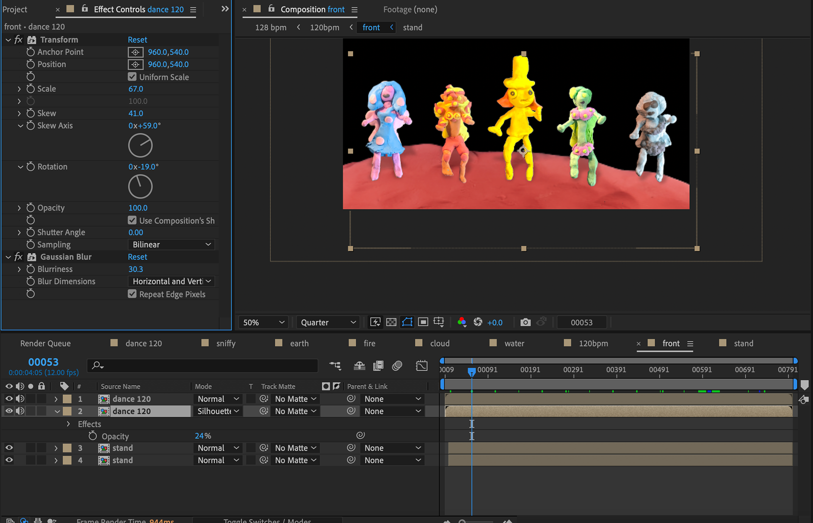Click the take snapshot camera icon
This screenshot has width=813, height=523.
click(525, 322)
